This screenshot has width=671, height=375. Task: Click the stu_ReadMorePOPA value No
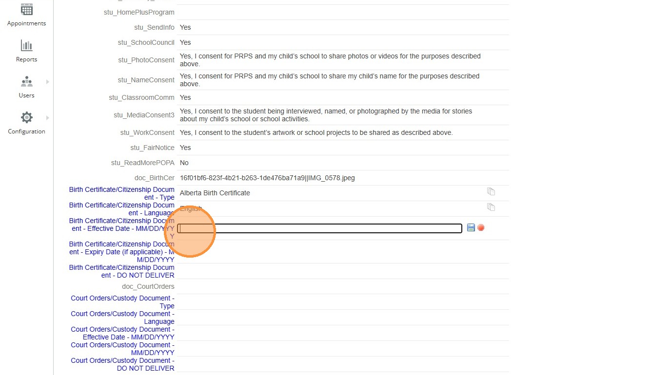(x=184, y=163)
